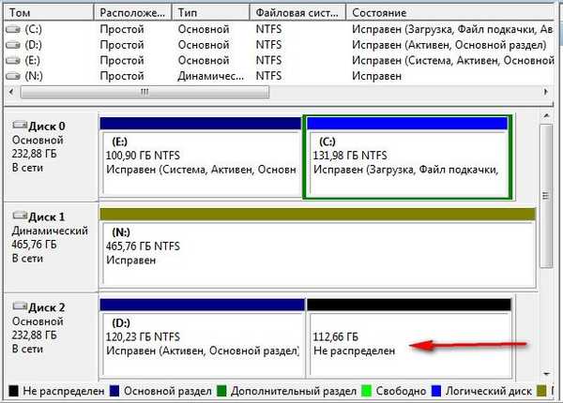This screenshot has height=403, width=563.
Task: Click the Диск 1 Динамический label
Action: 50,231
